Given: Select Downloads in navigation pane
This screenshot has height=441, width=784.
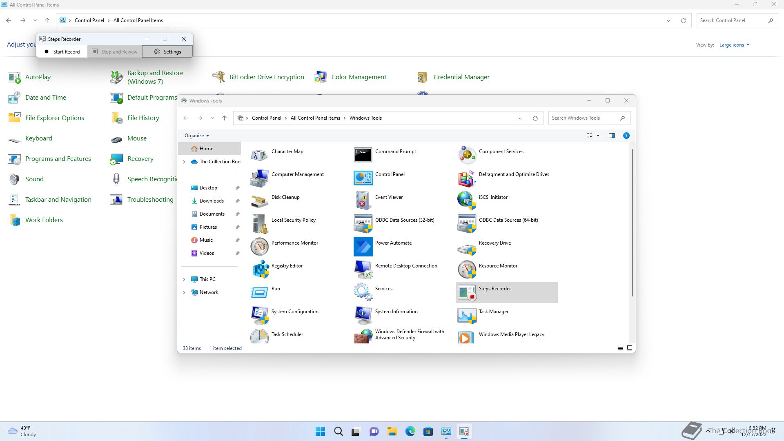Looking at the screenshot, I should (x=209, y=201).
